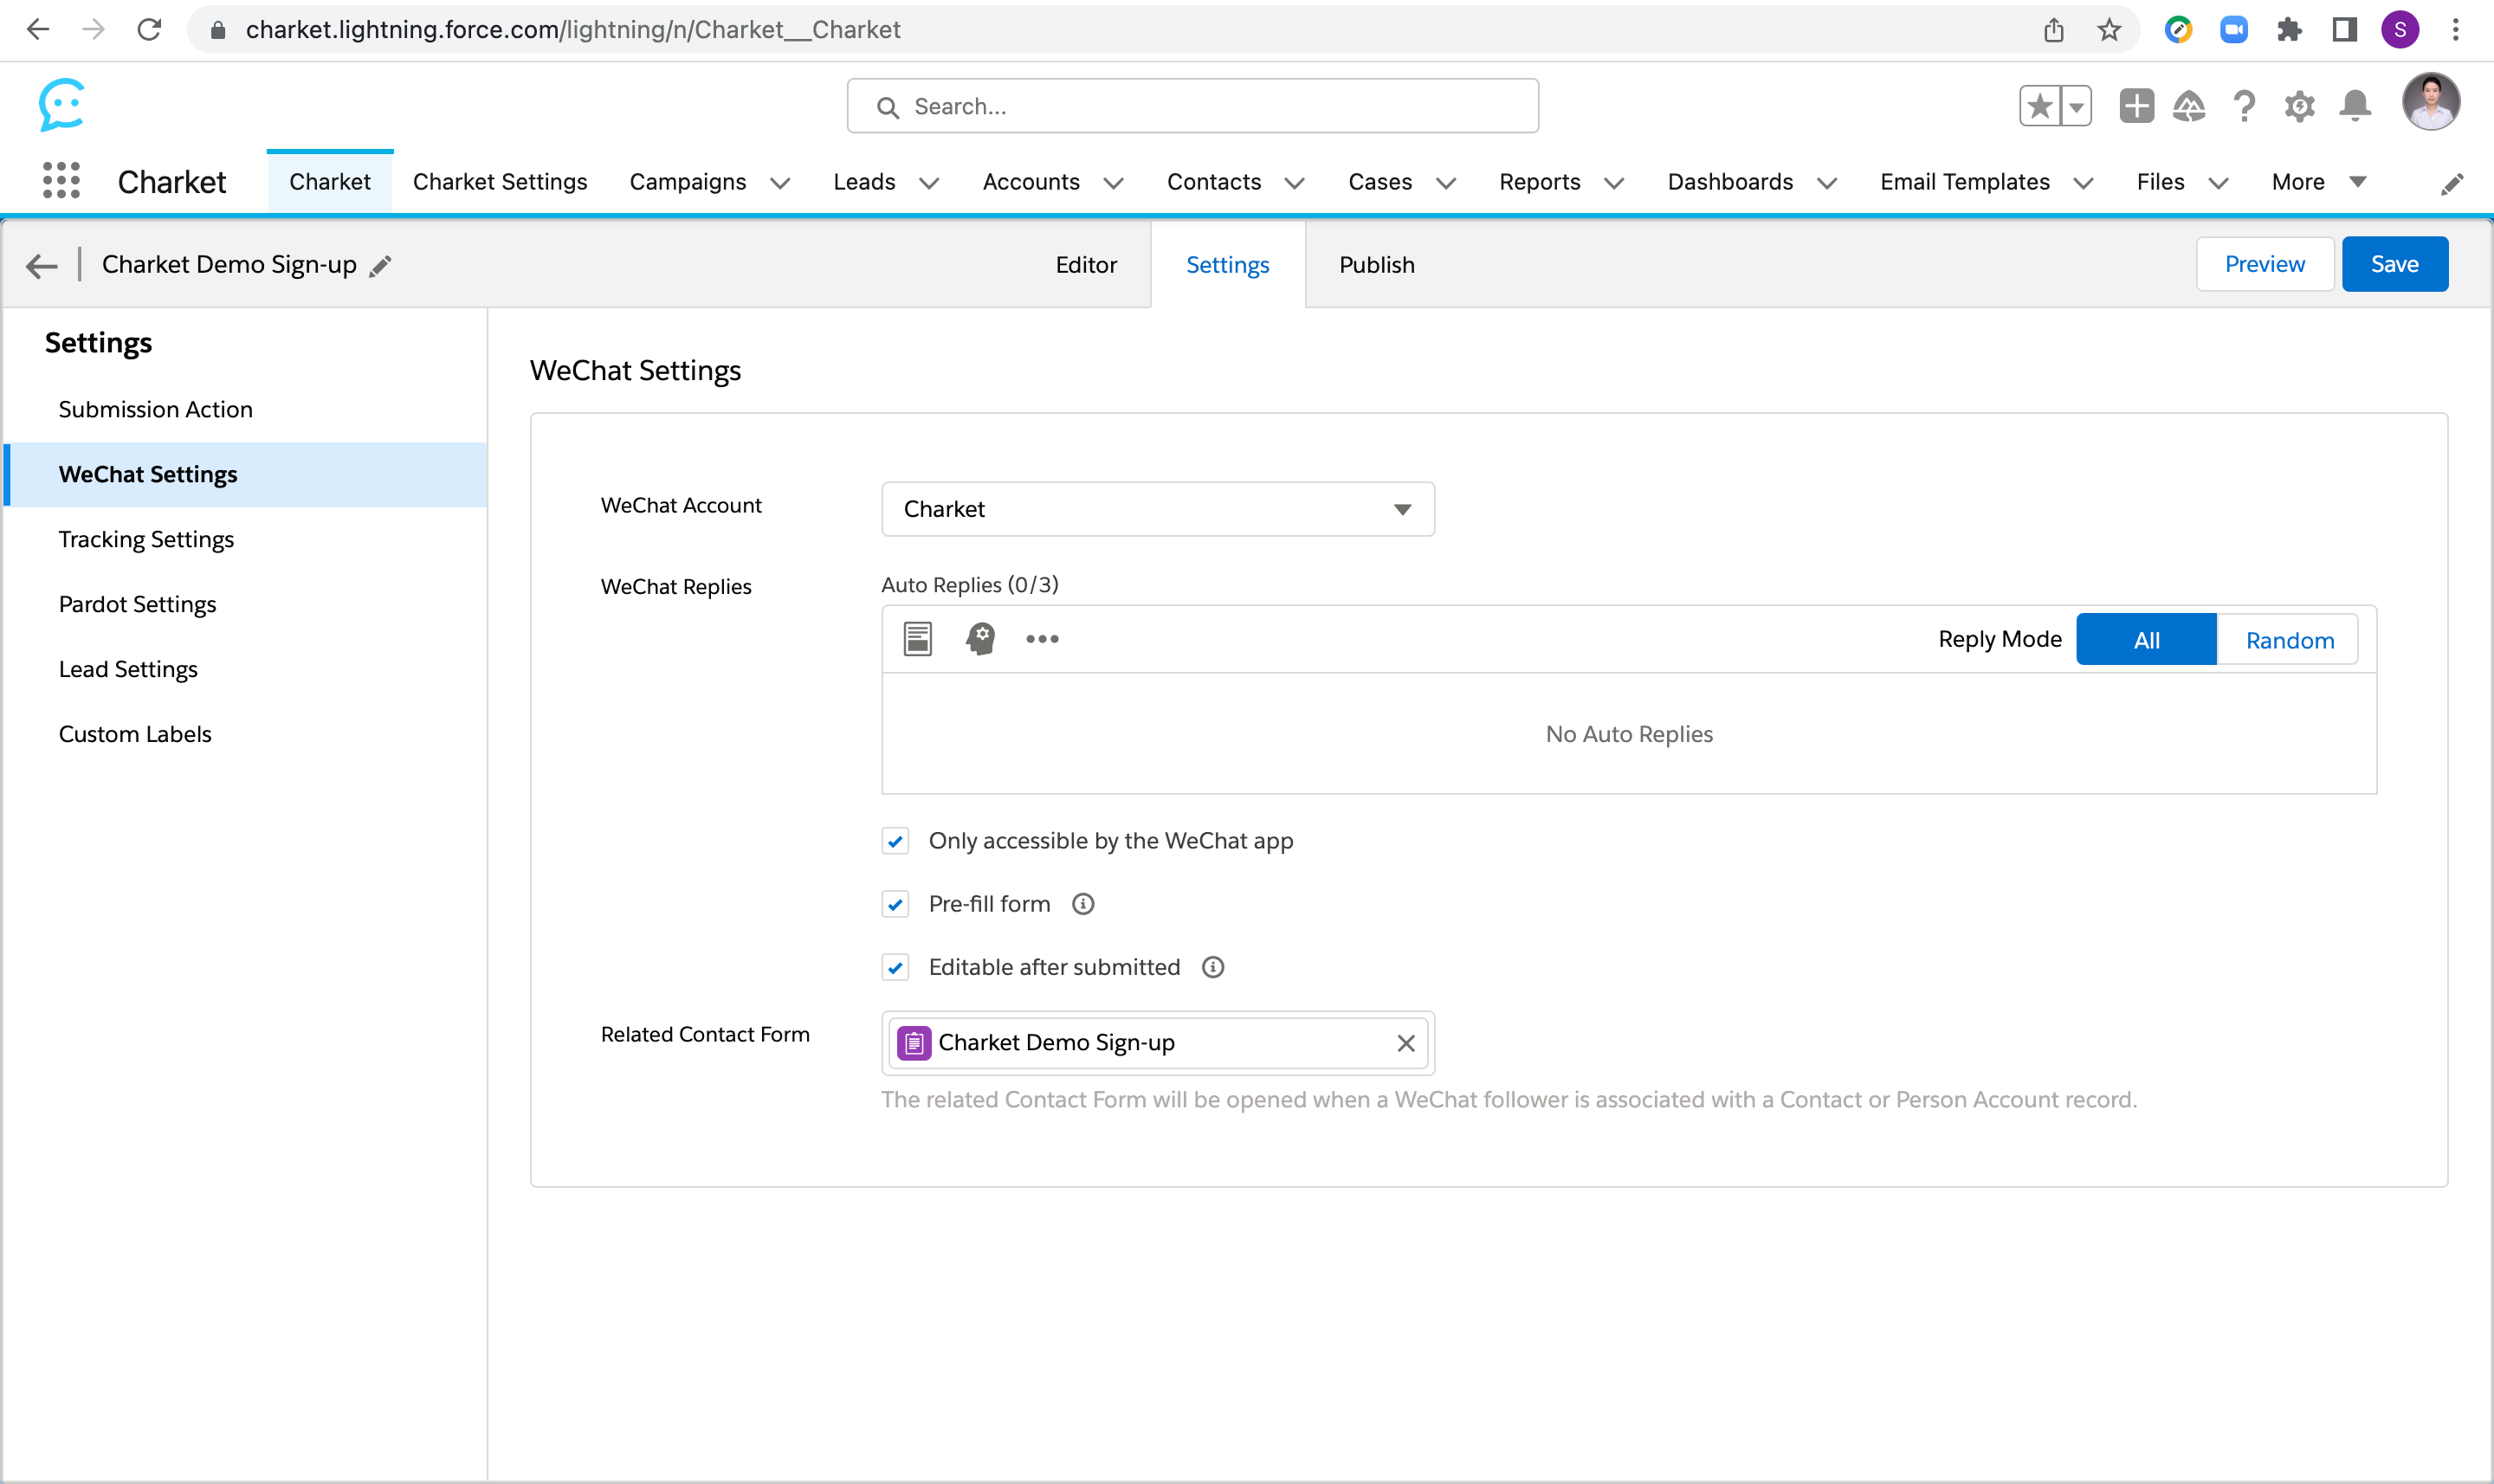Show Editable after submitted info icon

tap(1213, 967)
